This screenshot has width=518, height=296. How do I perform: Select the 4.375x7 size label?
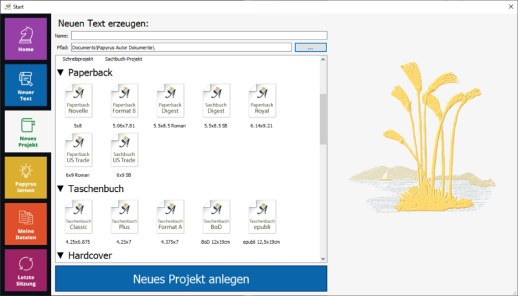click(x=170, y=242)
